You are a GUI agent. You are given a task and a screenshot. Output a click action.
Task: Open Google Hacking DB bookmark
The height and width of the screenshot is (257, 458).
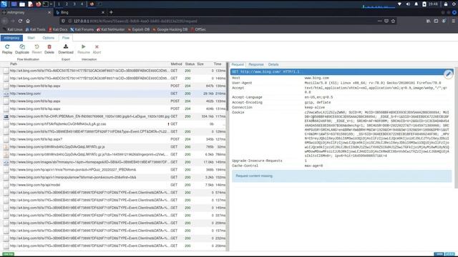(170, 29)
